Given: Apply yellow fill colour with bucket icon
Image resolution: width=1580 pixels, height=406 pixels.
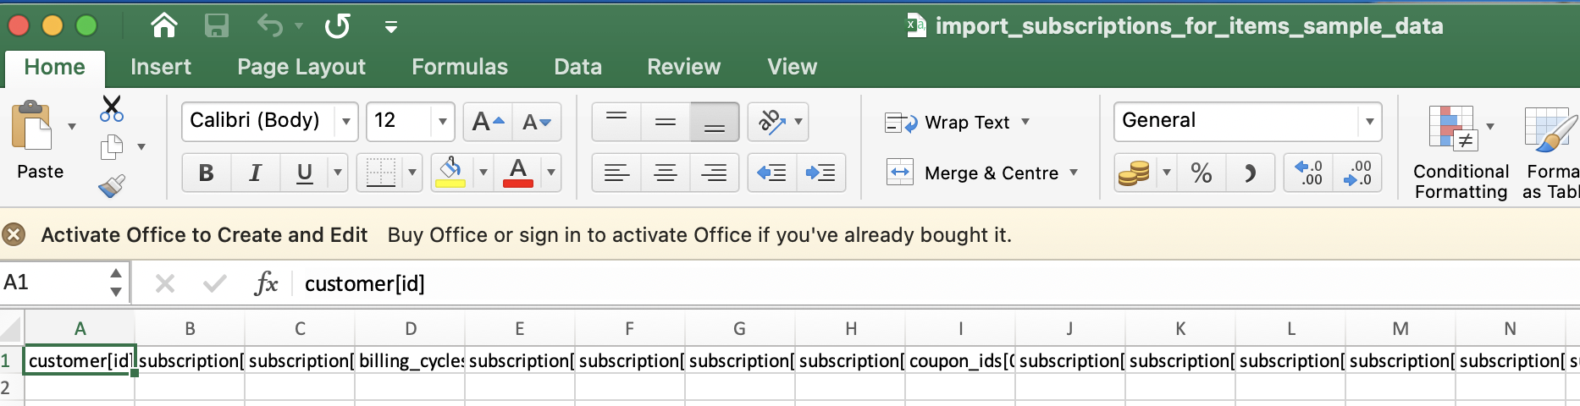Looking at the screenshot, I should (450, 173).
